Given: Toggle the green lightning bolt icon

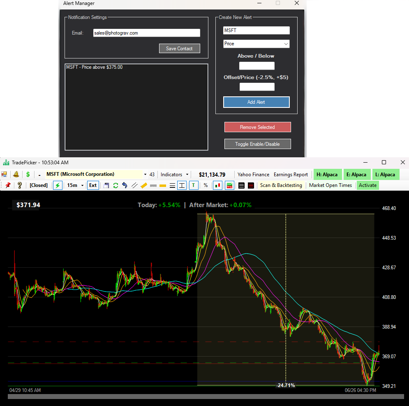Looking at the screenshot, I should click(58, 185).
